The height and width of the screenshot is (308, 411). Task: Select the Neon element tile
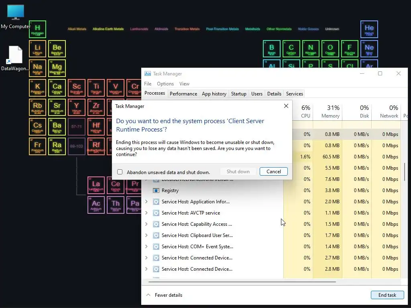point(369,49)
